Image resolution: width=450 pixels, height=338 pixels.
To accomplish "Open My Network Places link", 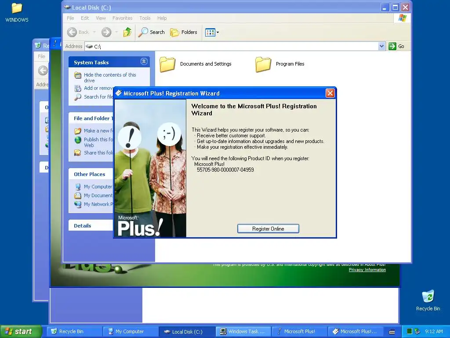I will click(x=98, y=204).
